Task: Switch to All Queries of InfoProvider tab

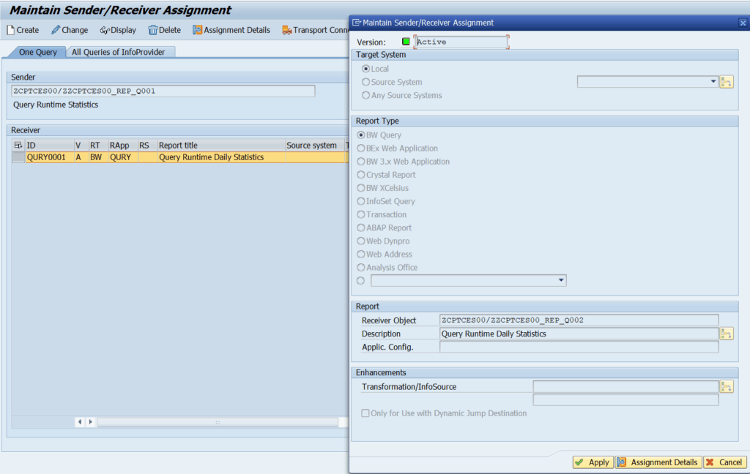Action: pyautogui.click(x=119, y=52)
